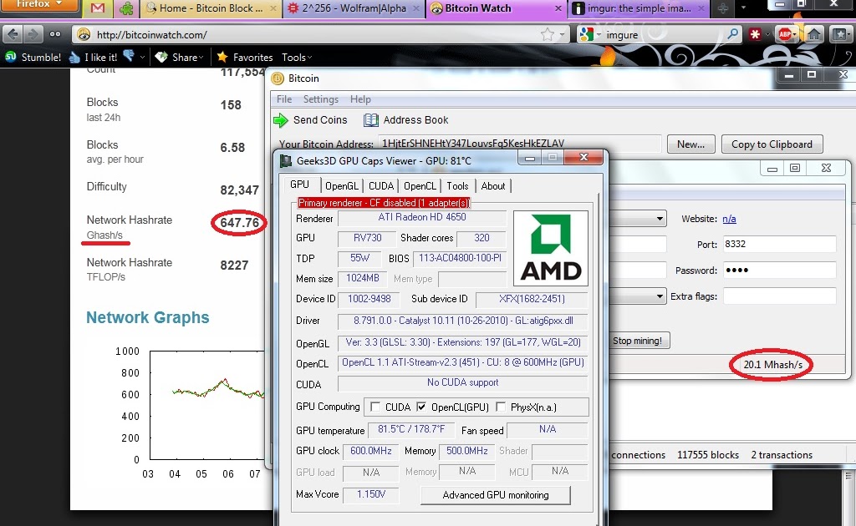Open the dropdown beside Extra flags
The image size is (856, 526).
(x=660, y=296)
